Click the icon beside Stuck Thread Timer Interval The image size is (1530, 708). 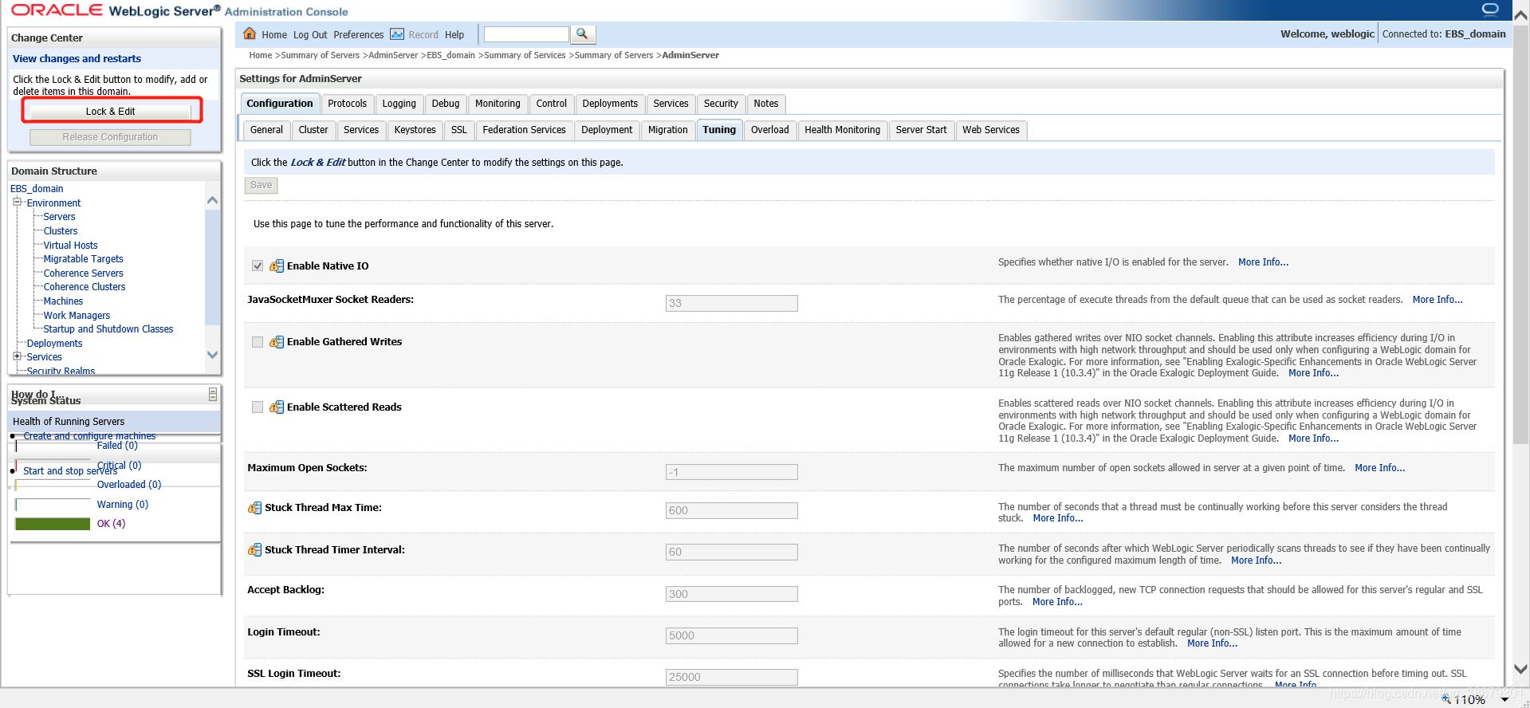tap(254, 549)
